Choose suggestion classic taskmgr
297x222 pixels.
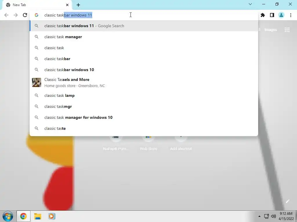pyautogui.click(x=144, y=106)
